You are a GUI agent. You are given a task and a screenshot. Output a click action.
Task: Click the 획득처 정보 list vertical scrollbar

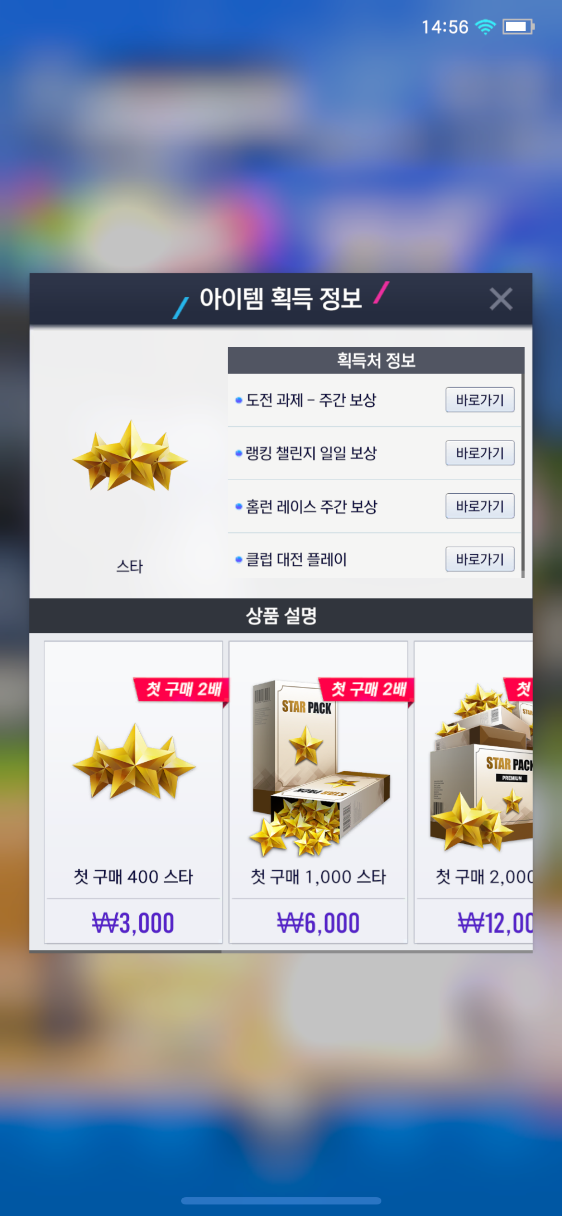click(x=523, y=462)
